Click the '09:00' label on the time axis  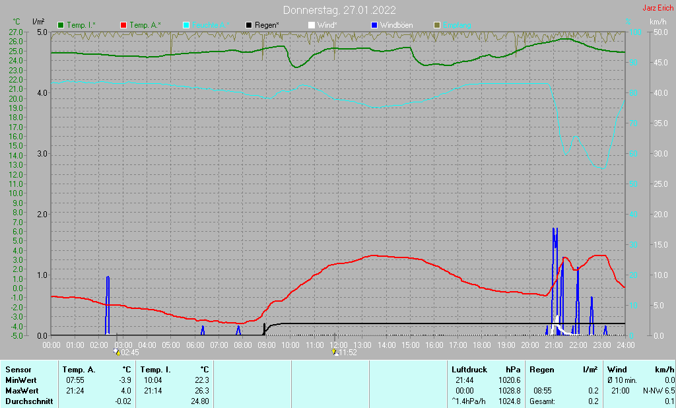[267, 345]
